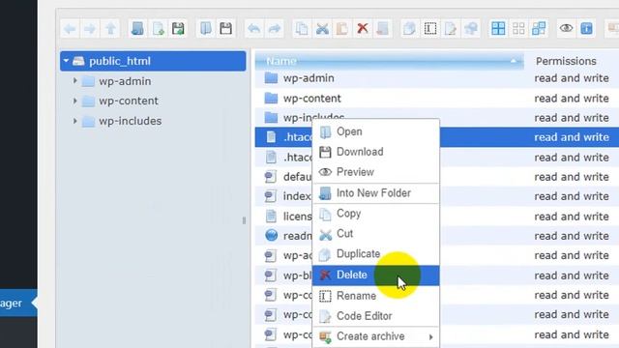The height and width of the screenshot is (348, 619).
Task: Click the Cut scissors toolbar icon
Action: (x=322, y=28)
